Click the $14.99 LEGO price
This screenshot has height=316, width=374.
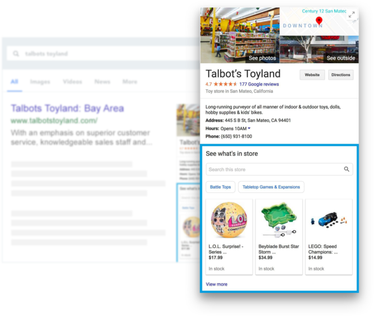coord(315,257)
